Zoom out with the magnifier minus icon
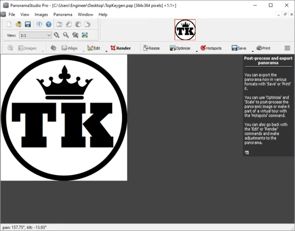The height and width of the screenshot is (231, 295). (x=66, y=35)
